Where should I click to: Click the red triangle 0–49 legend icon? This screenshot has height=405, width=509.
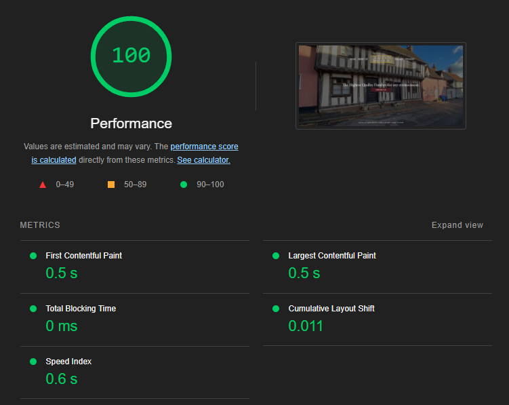(x=43, y=185)
